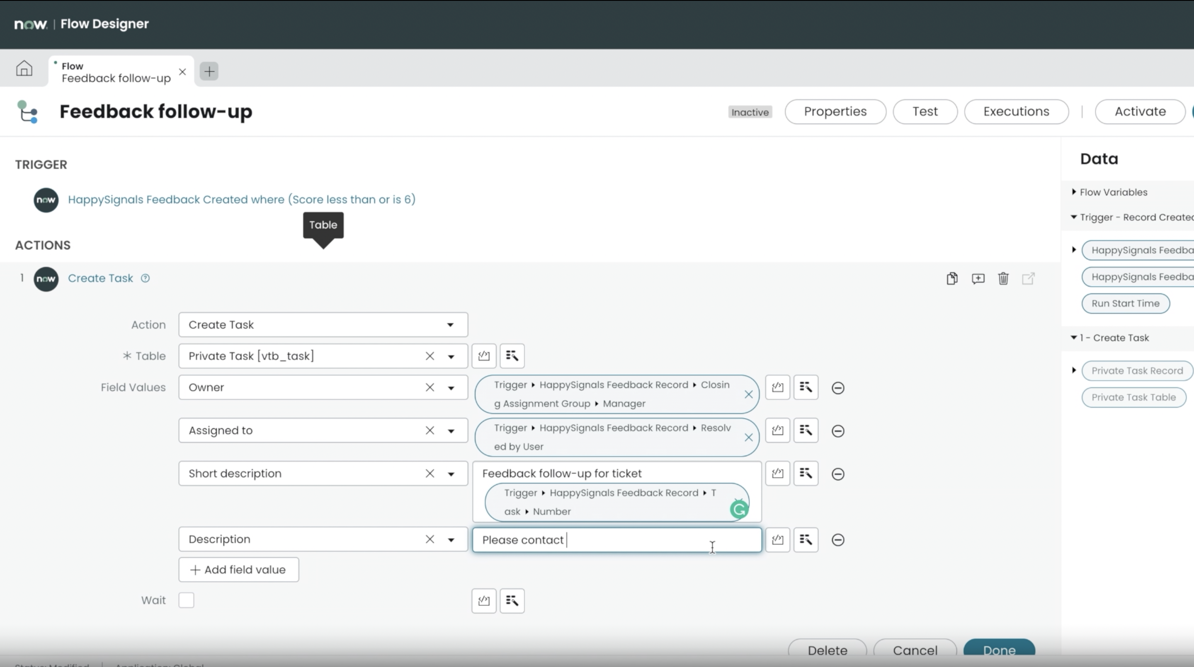Click the data pill picker icon for Description

click(805, 539)
